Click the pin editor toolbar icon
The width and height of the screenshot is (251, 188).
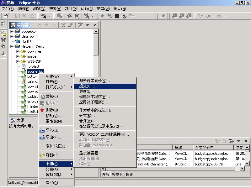163,16
